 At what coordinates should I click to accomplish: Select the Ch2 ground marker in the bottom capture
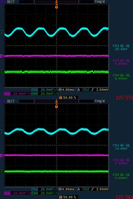pos(2,132)
